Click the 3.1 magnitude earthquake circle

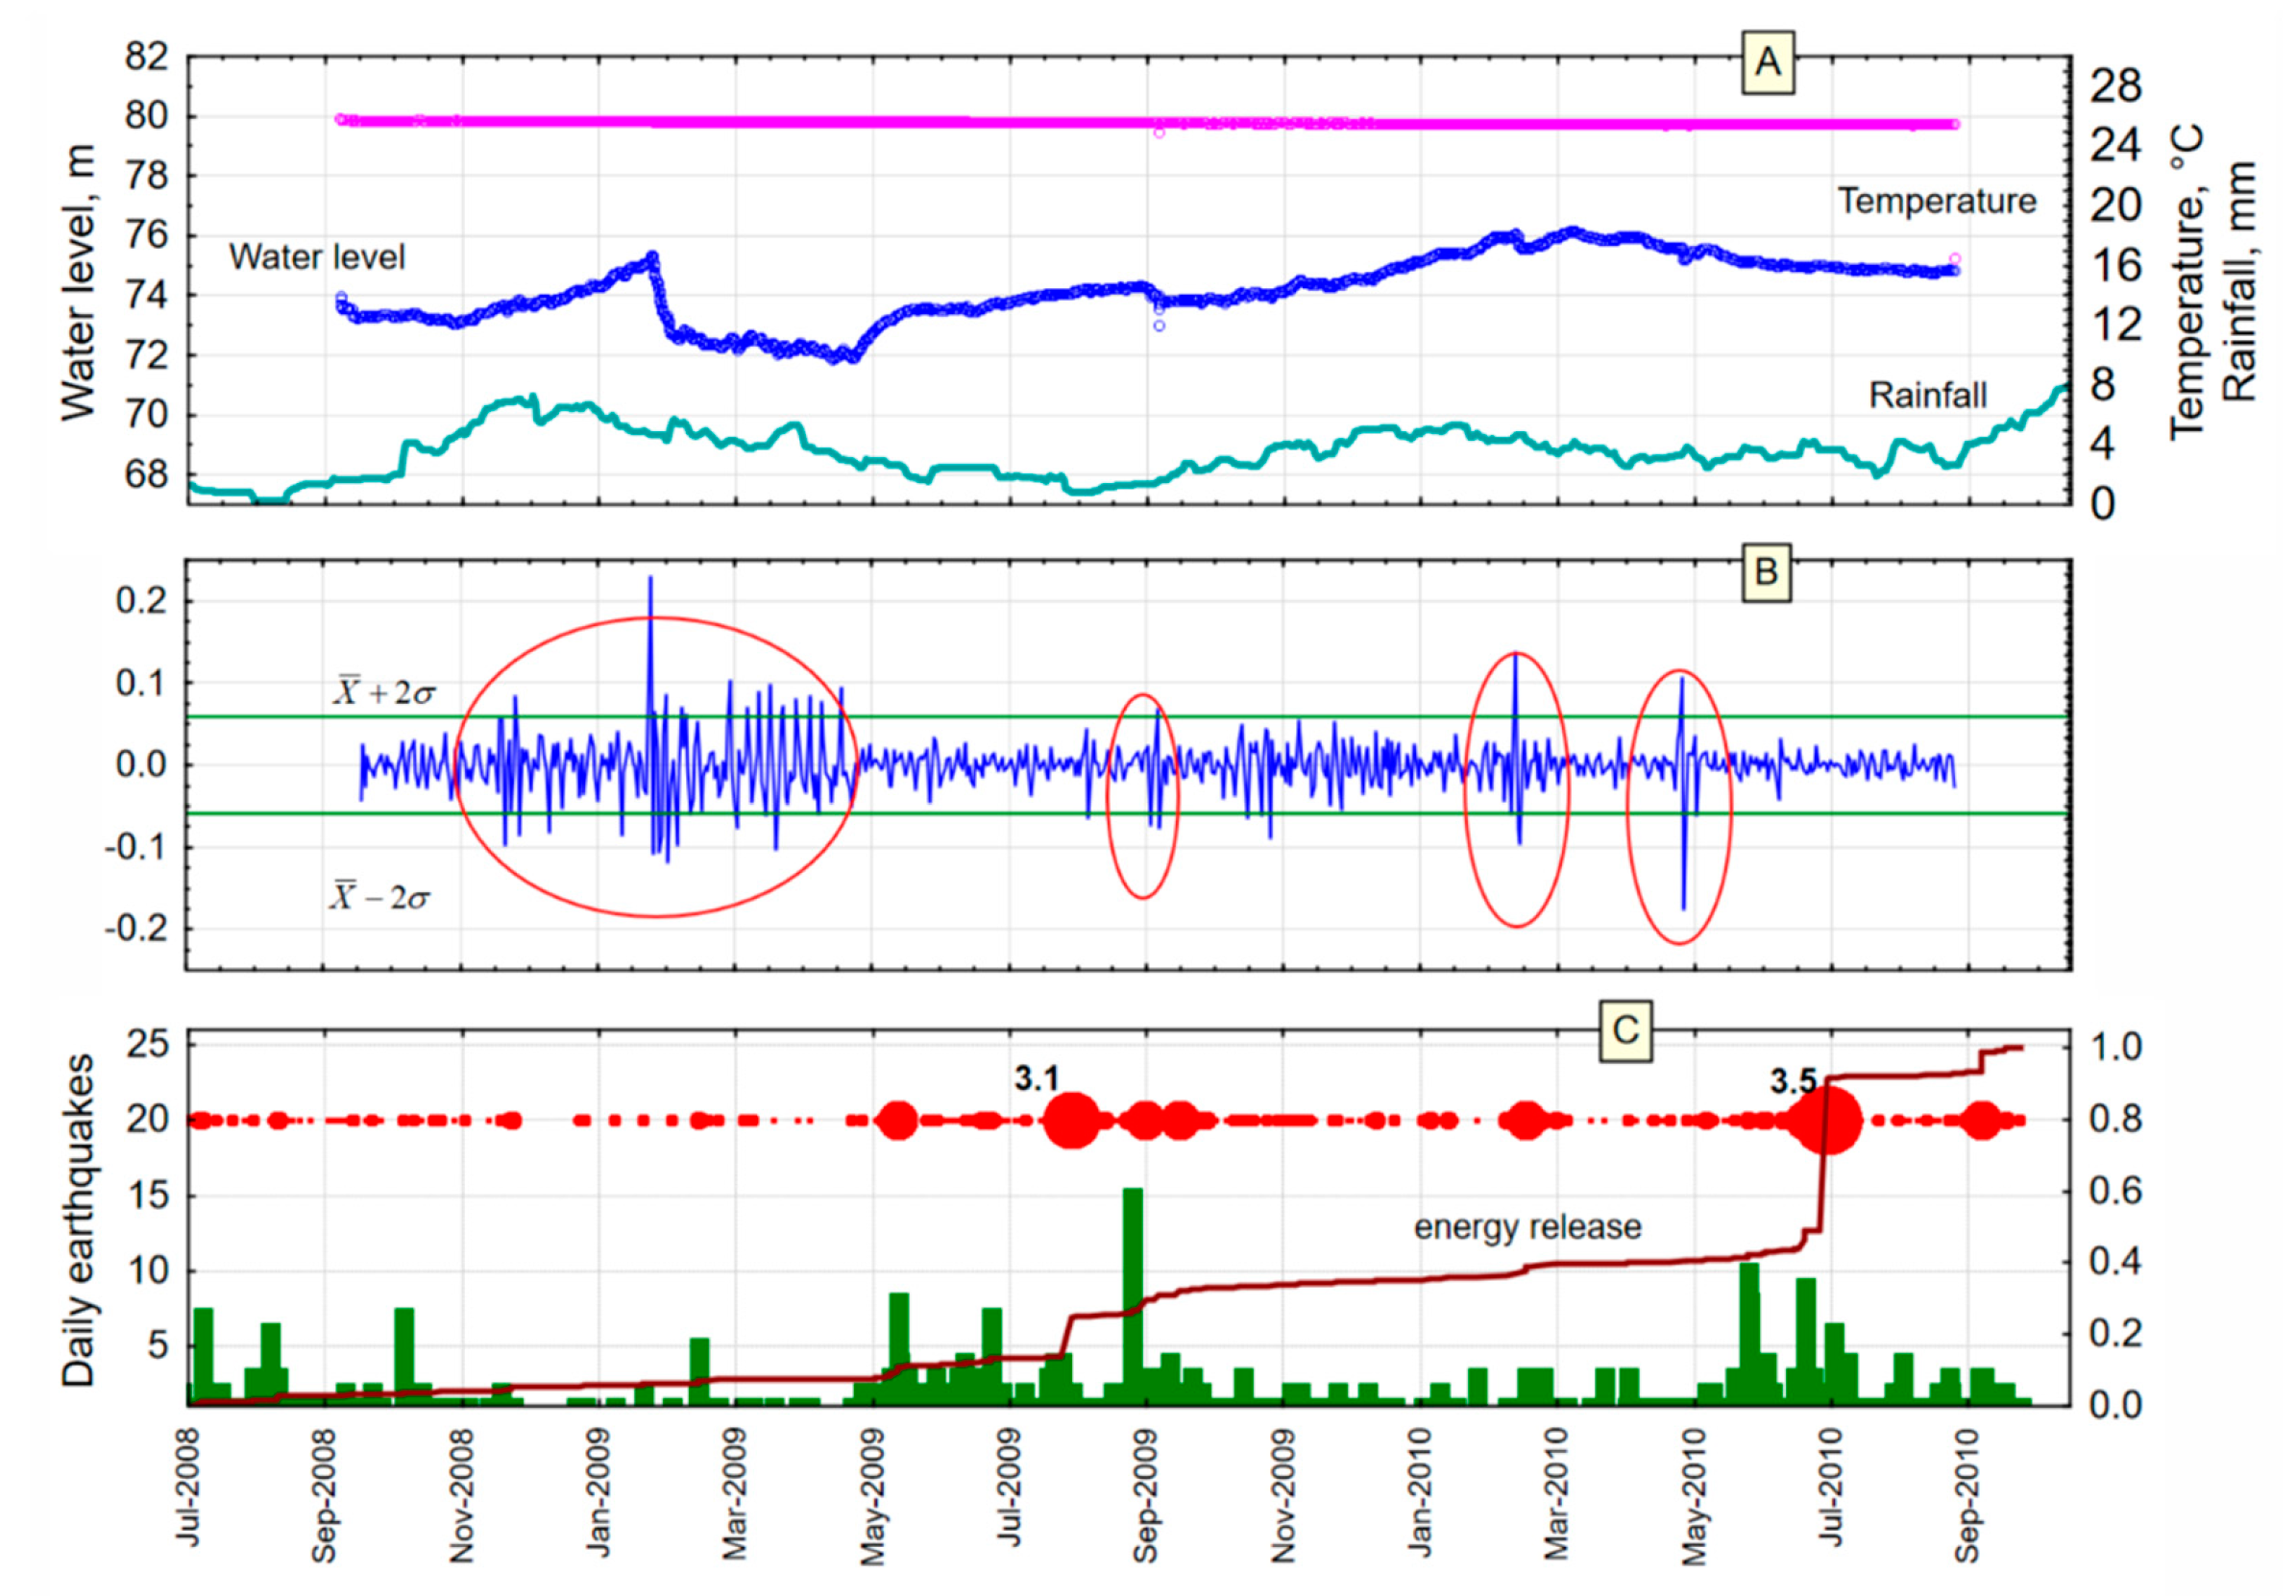[x=1072, y=1121]
